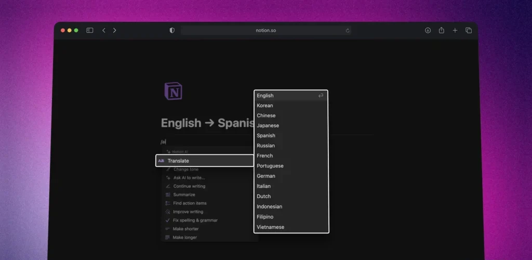The width and height of the screenshot is (532, 260).
Task: Select Translate in the AI menu
Action: pos(205,161)
